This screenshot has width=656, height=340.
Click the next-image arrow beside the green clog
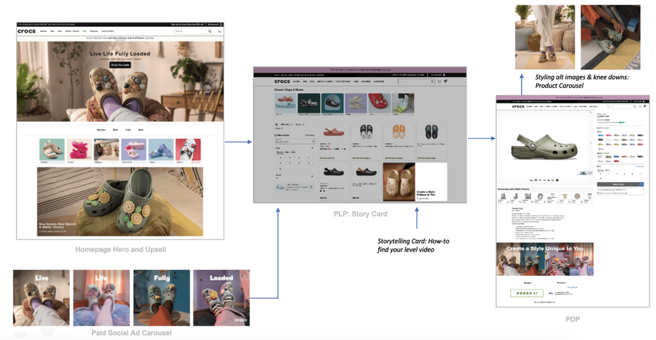[591, 142]
